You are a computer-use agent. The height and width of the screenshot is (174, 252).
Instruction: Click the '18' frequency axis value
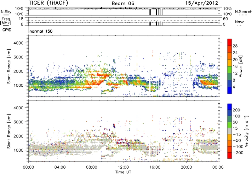coord(21,19)
